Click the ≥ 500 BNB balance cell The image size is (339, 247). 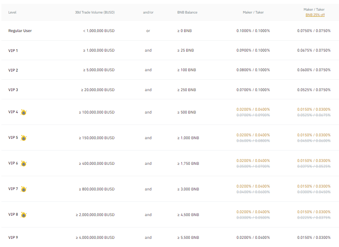click(x=187, y=112)
